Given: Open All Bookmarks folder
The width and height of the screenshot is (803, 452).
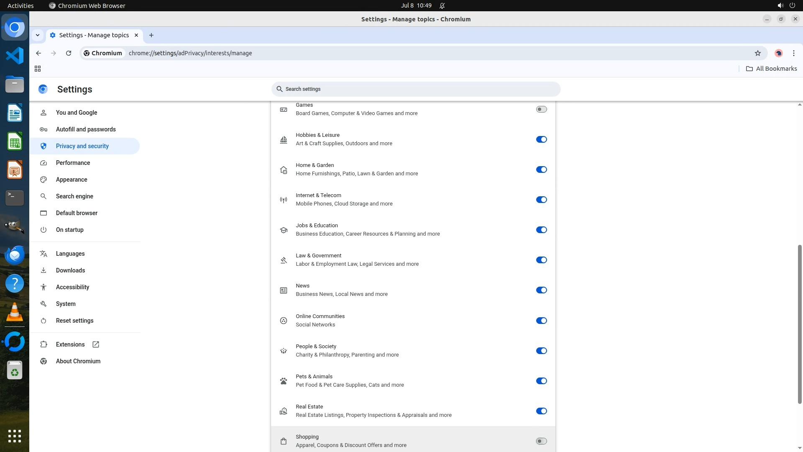Looking at the screenshot, I should [772, 69].
